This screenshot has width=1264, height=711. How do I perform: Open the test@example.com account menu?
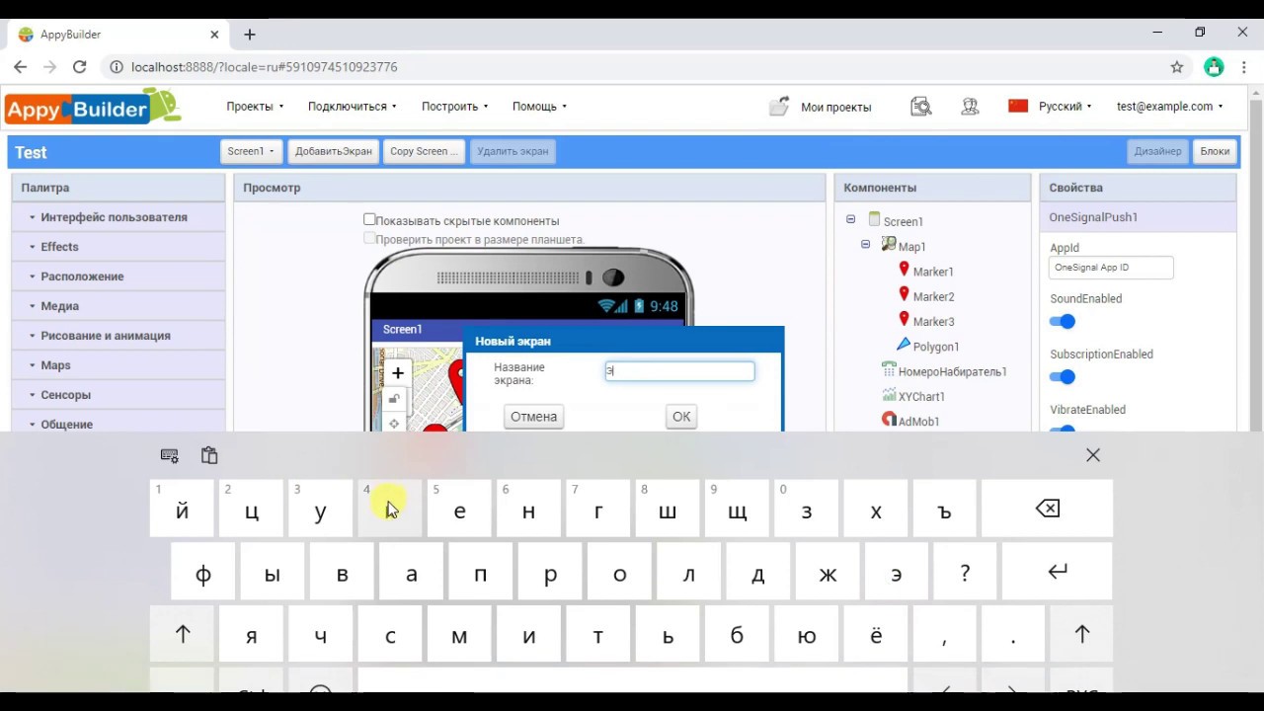[1170, 107]
